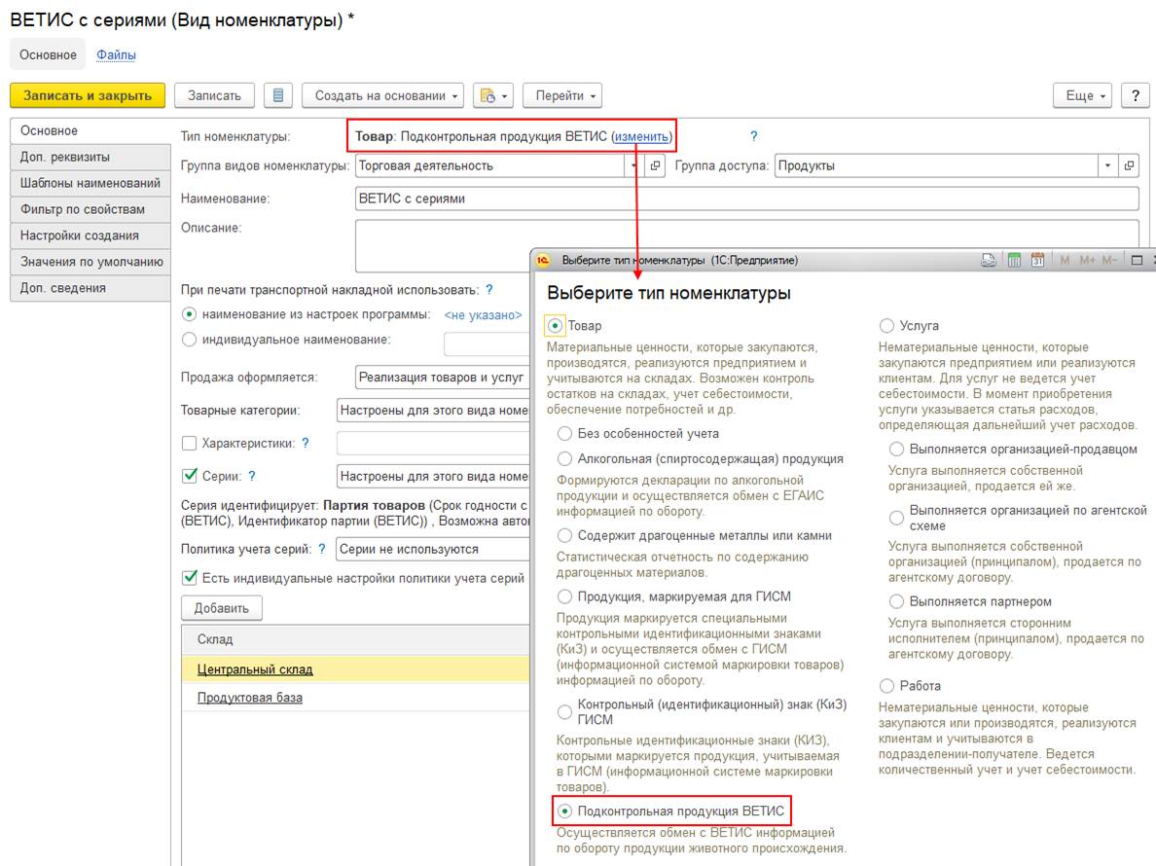This screenshot has width=1156, height=866.
Task: Select Выполняется организацией-продавцом option
Action: (896, 450)
